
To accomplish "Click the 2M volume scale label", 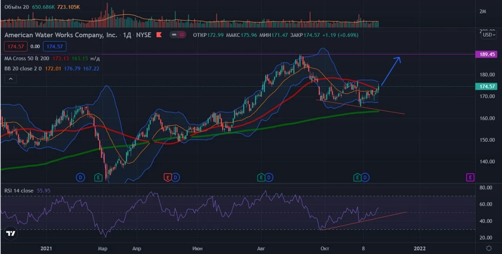I will 483,11.
